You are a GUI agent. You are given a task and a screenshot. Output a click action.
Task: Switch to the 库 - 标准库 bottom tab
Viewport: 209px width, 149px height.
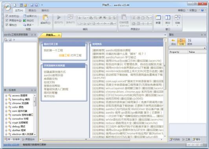pyautogui.click(x=12, y=140)
